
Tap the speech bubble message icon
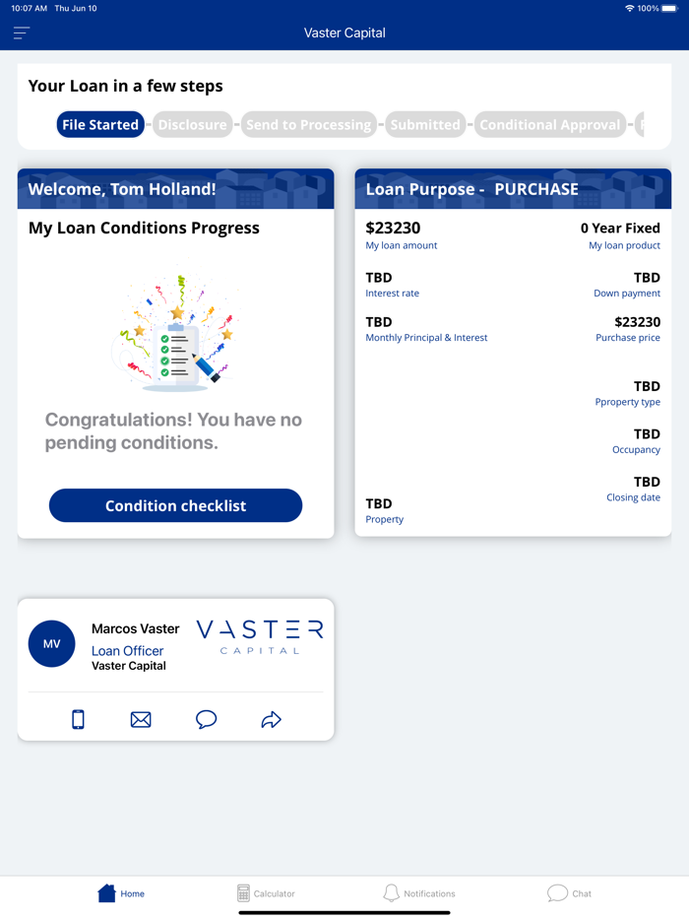(x=206, y=720)
